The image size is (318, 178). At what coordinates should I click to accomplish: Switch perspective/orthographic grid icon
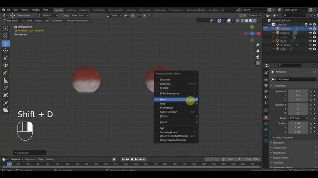(258, 63)
